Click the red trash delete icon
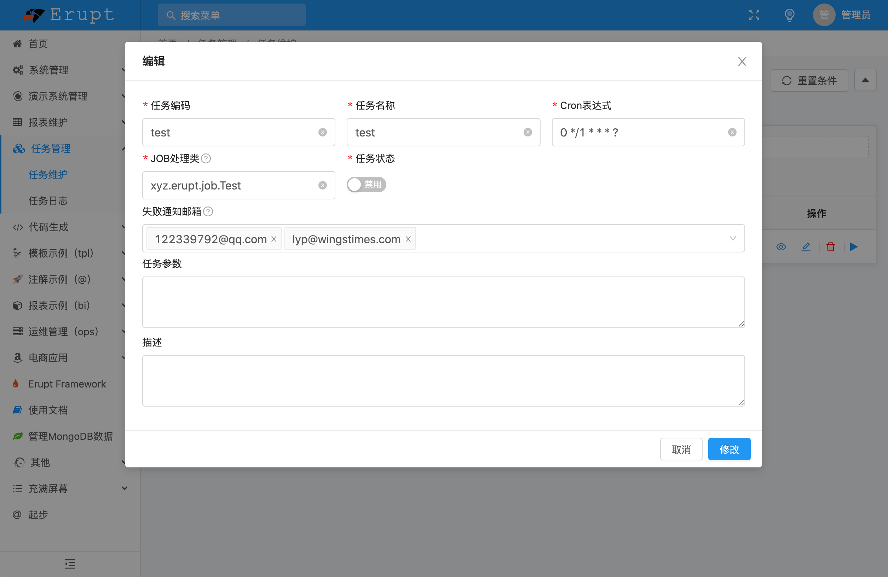 830,246
